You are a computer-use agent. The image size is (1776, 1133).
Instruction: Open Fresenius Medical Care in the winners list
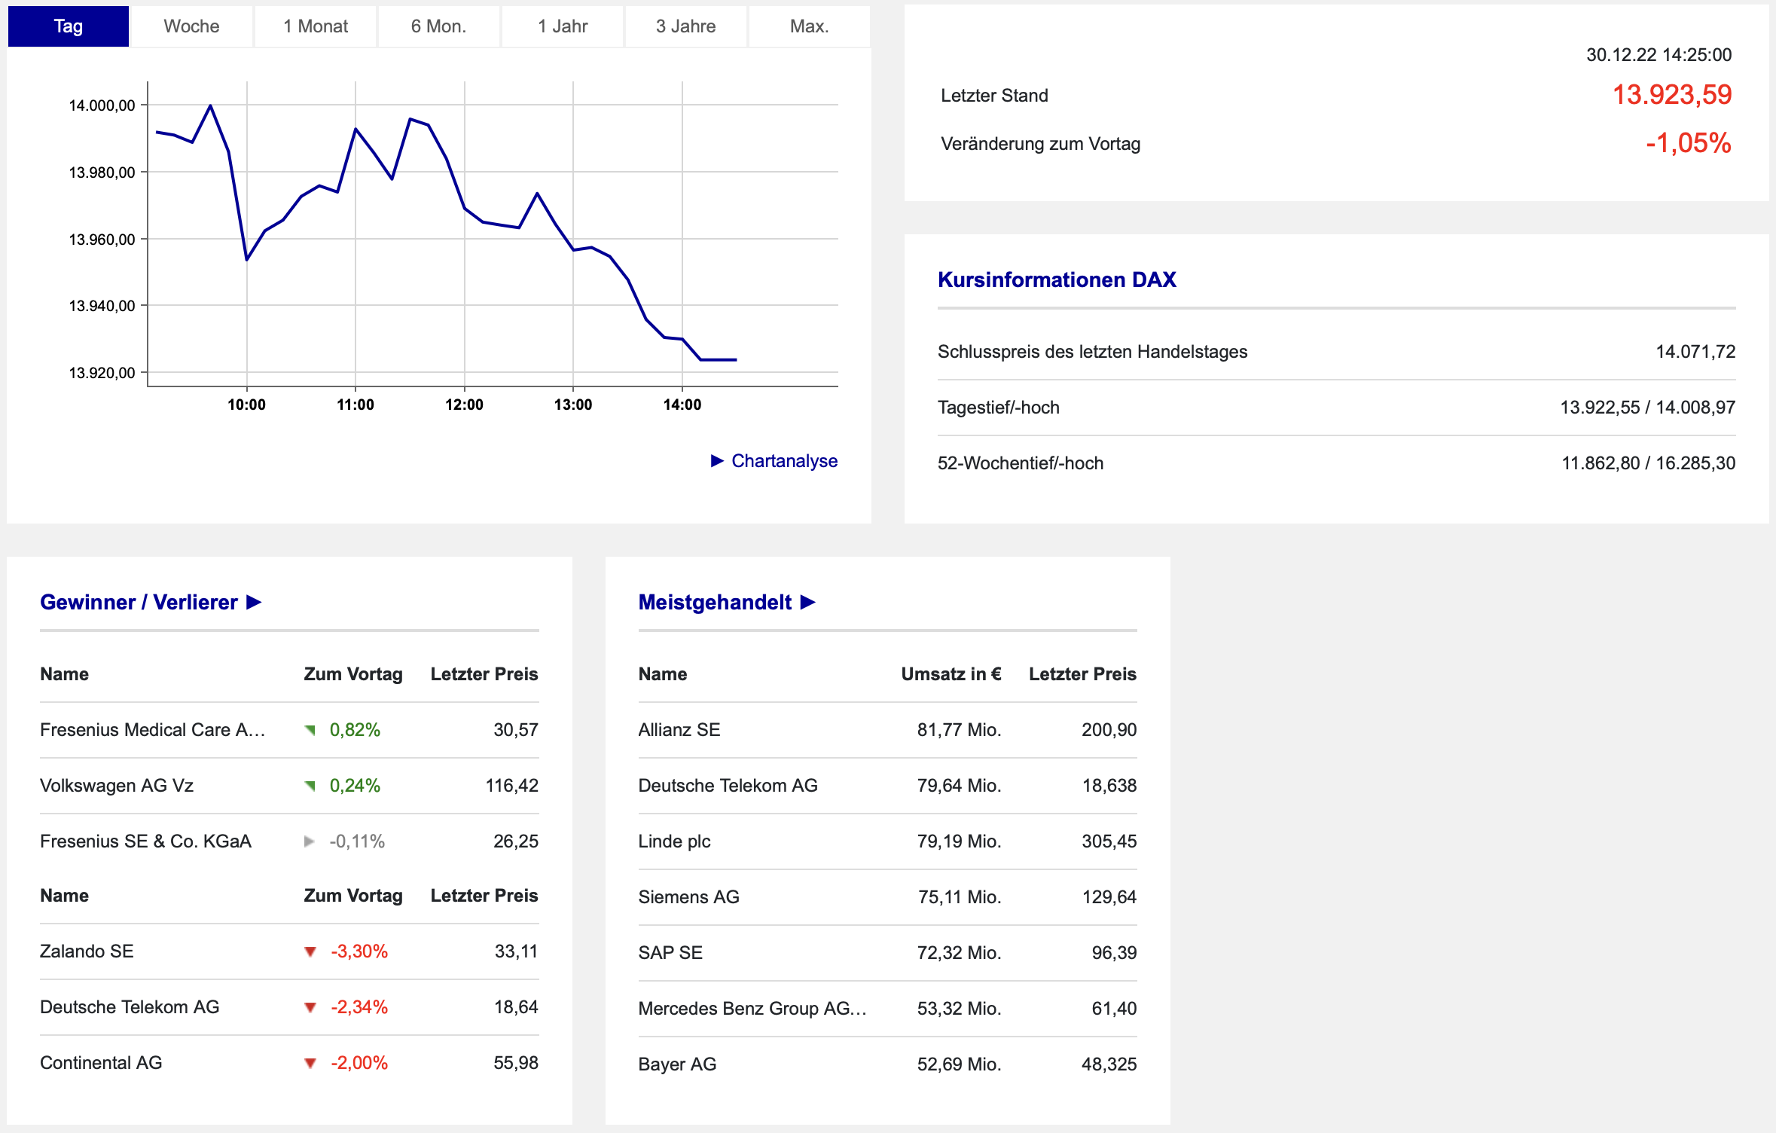point(153,730)
